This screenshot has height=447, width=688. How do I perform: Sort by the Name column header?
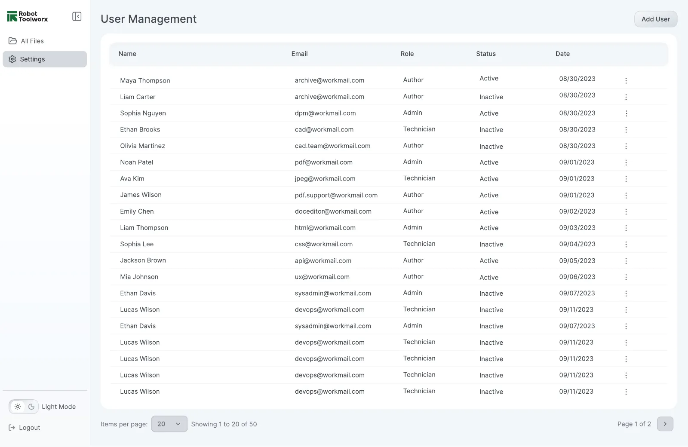coord(127,54)
